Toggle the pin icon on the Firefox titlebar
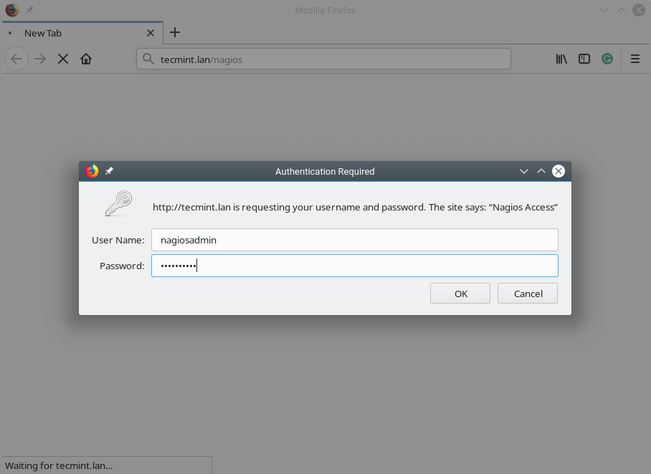 [29, 10]
